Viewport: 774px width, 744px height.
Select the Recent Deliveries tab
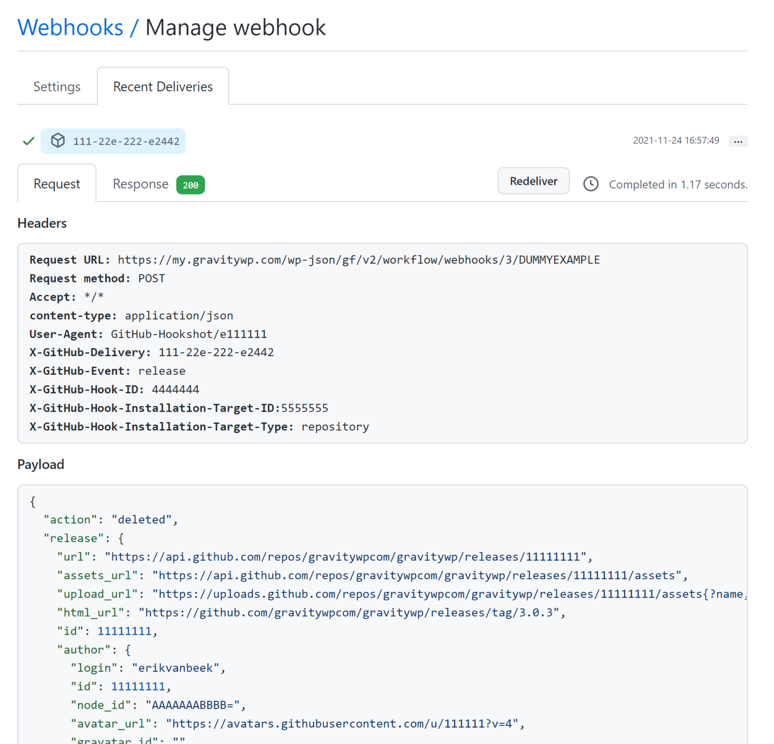pyautogui.click(x=163, y=87)
